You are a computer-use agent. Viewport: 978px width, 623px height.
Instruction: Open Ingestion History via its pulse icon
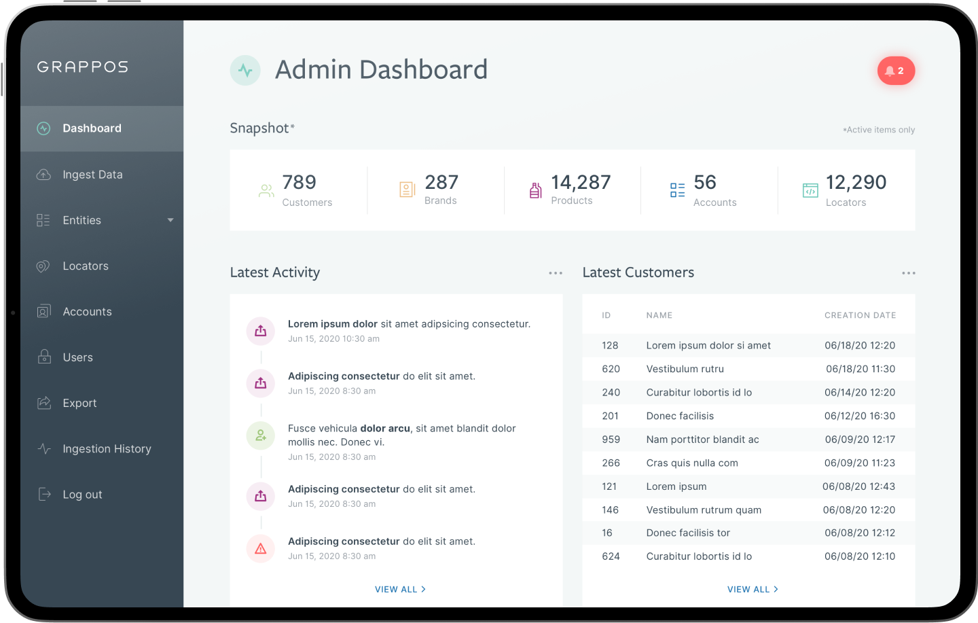43,448
